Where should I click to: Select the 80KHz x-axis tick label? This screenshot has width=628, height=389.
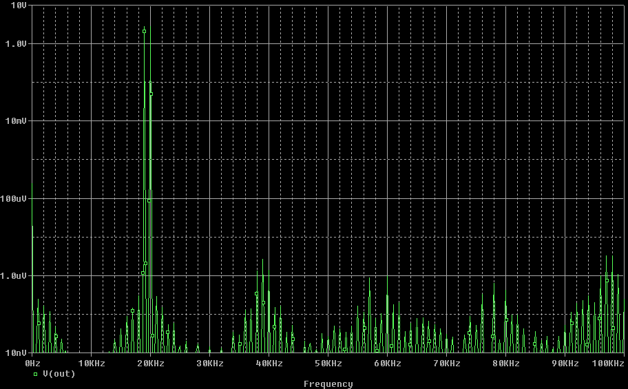[506, 363]
